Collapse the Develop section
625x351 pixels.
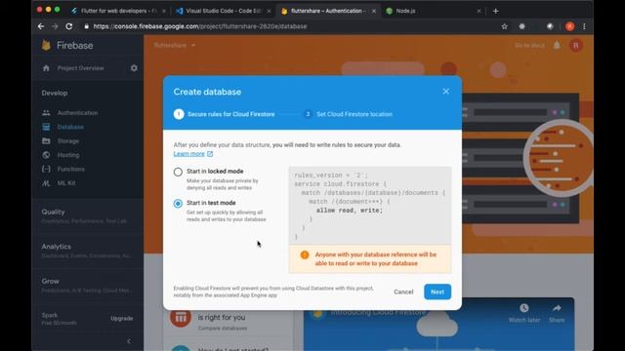point(55,93)
